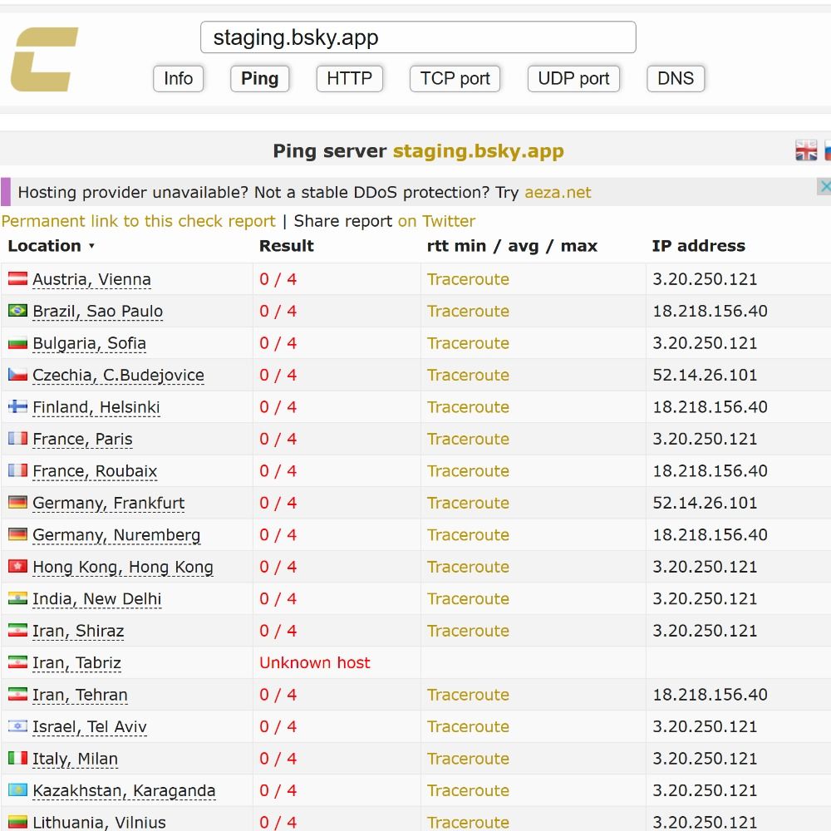Click the flag next to Germany, Frankfurt
This screenshot has height=831, width=831.
pos(17,502)
